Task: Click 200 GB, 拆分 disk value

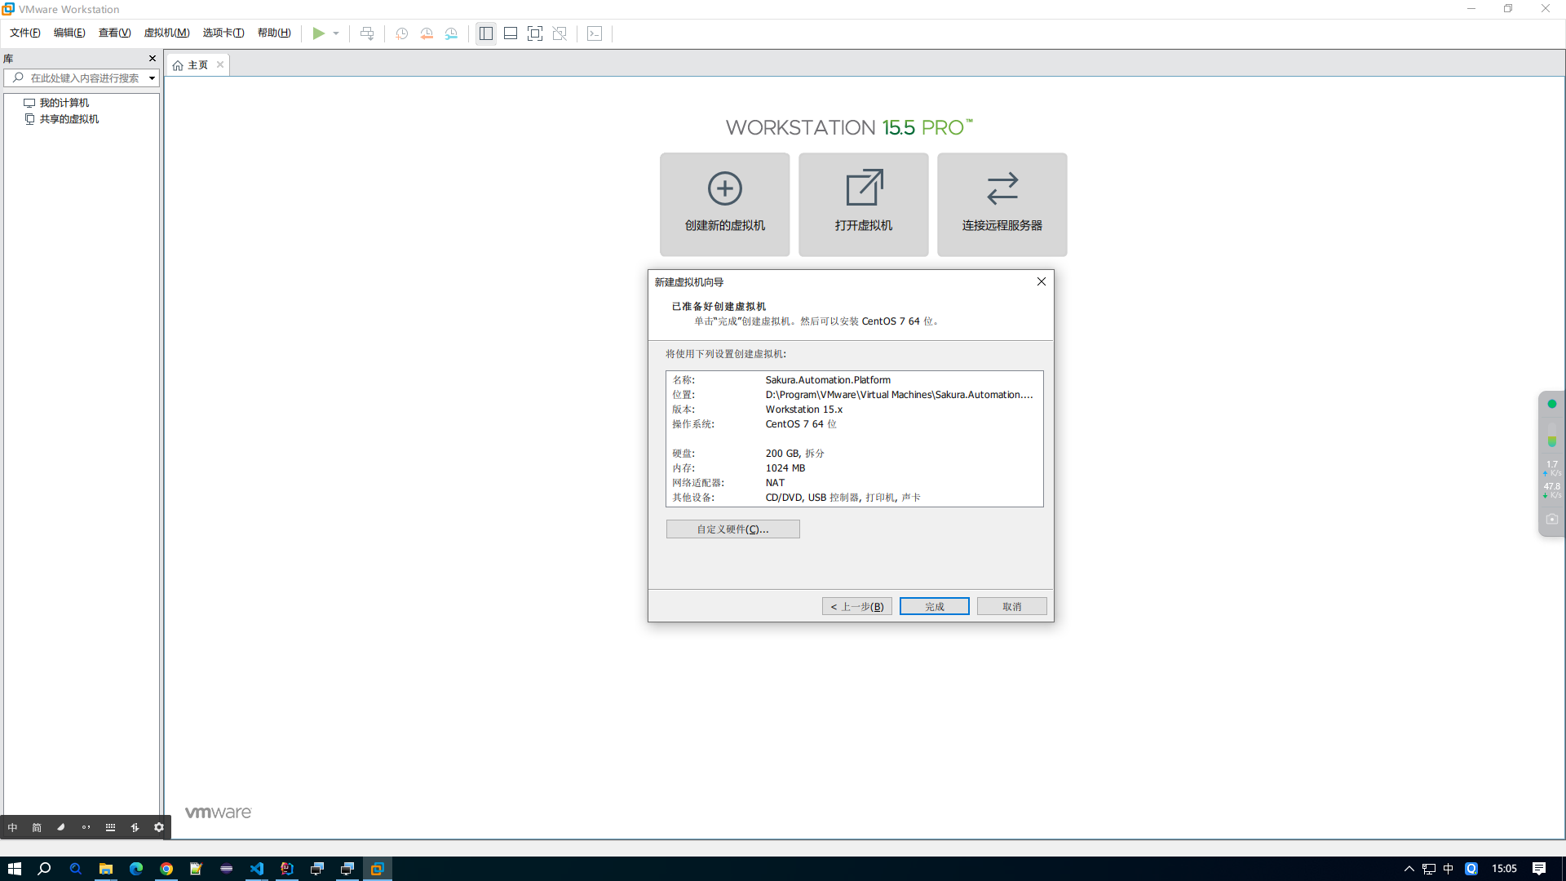Action: [795, 454]
